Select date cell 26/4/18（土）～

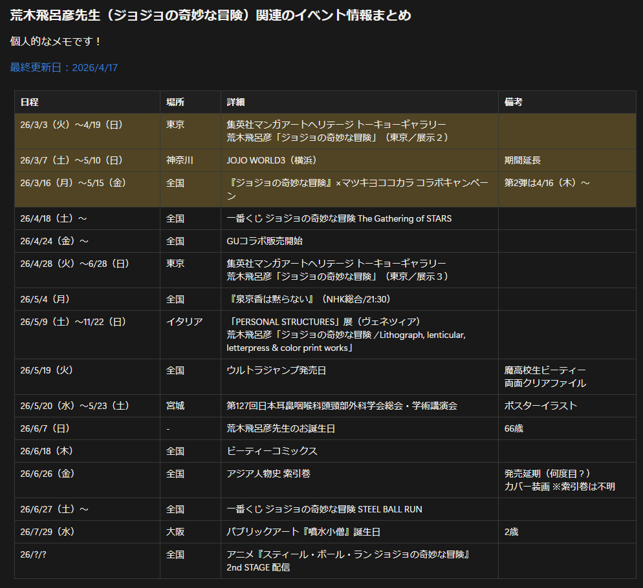(x=87, y=218)
